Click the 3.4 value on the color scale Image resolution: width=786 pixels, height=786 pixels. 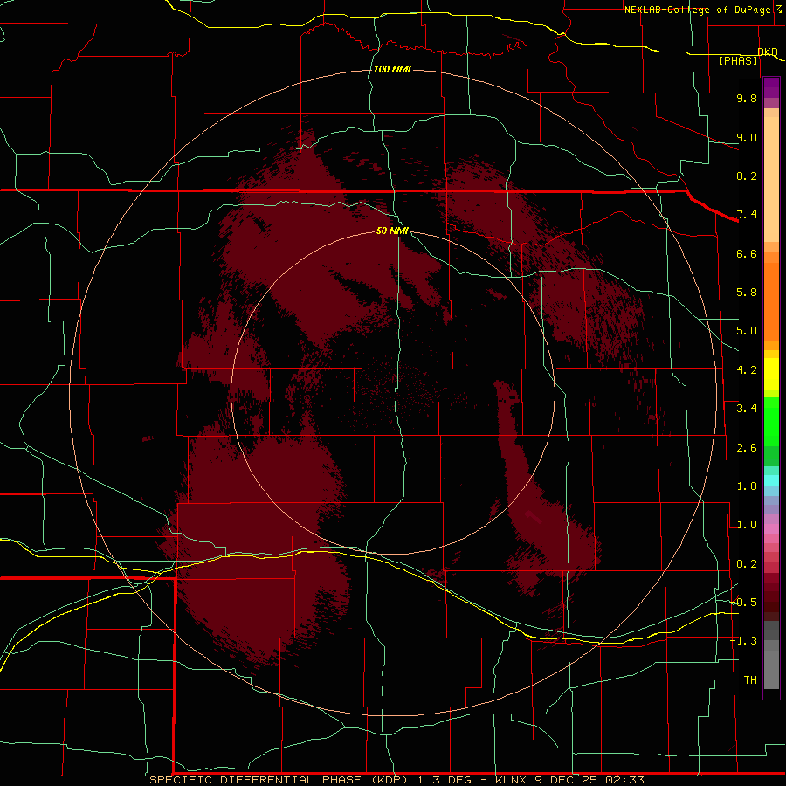[747, 409]
